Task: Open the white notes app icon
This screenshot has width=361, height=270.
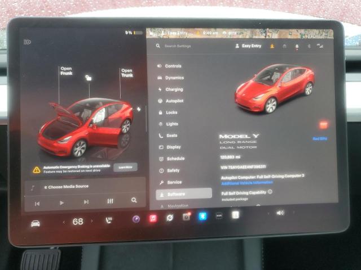Action: [x=235, y=215]
